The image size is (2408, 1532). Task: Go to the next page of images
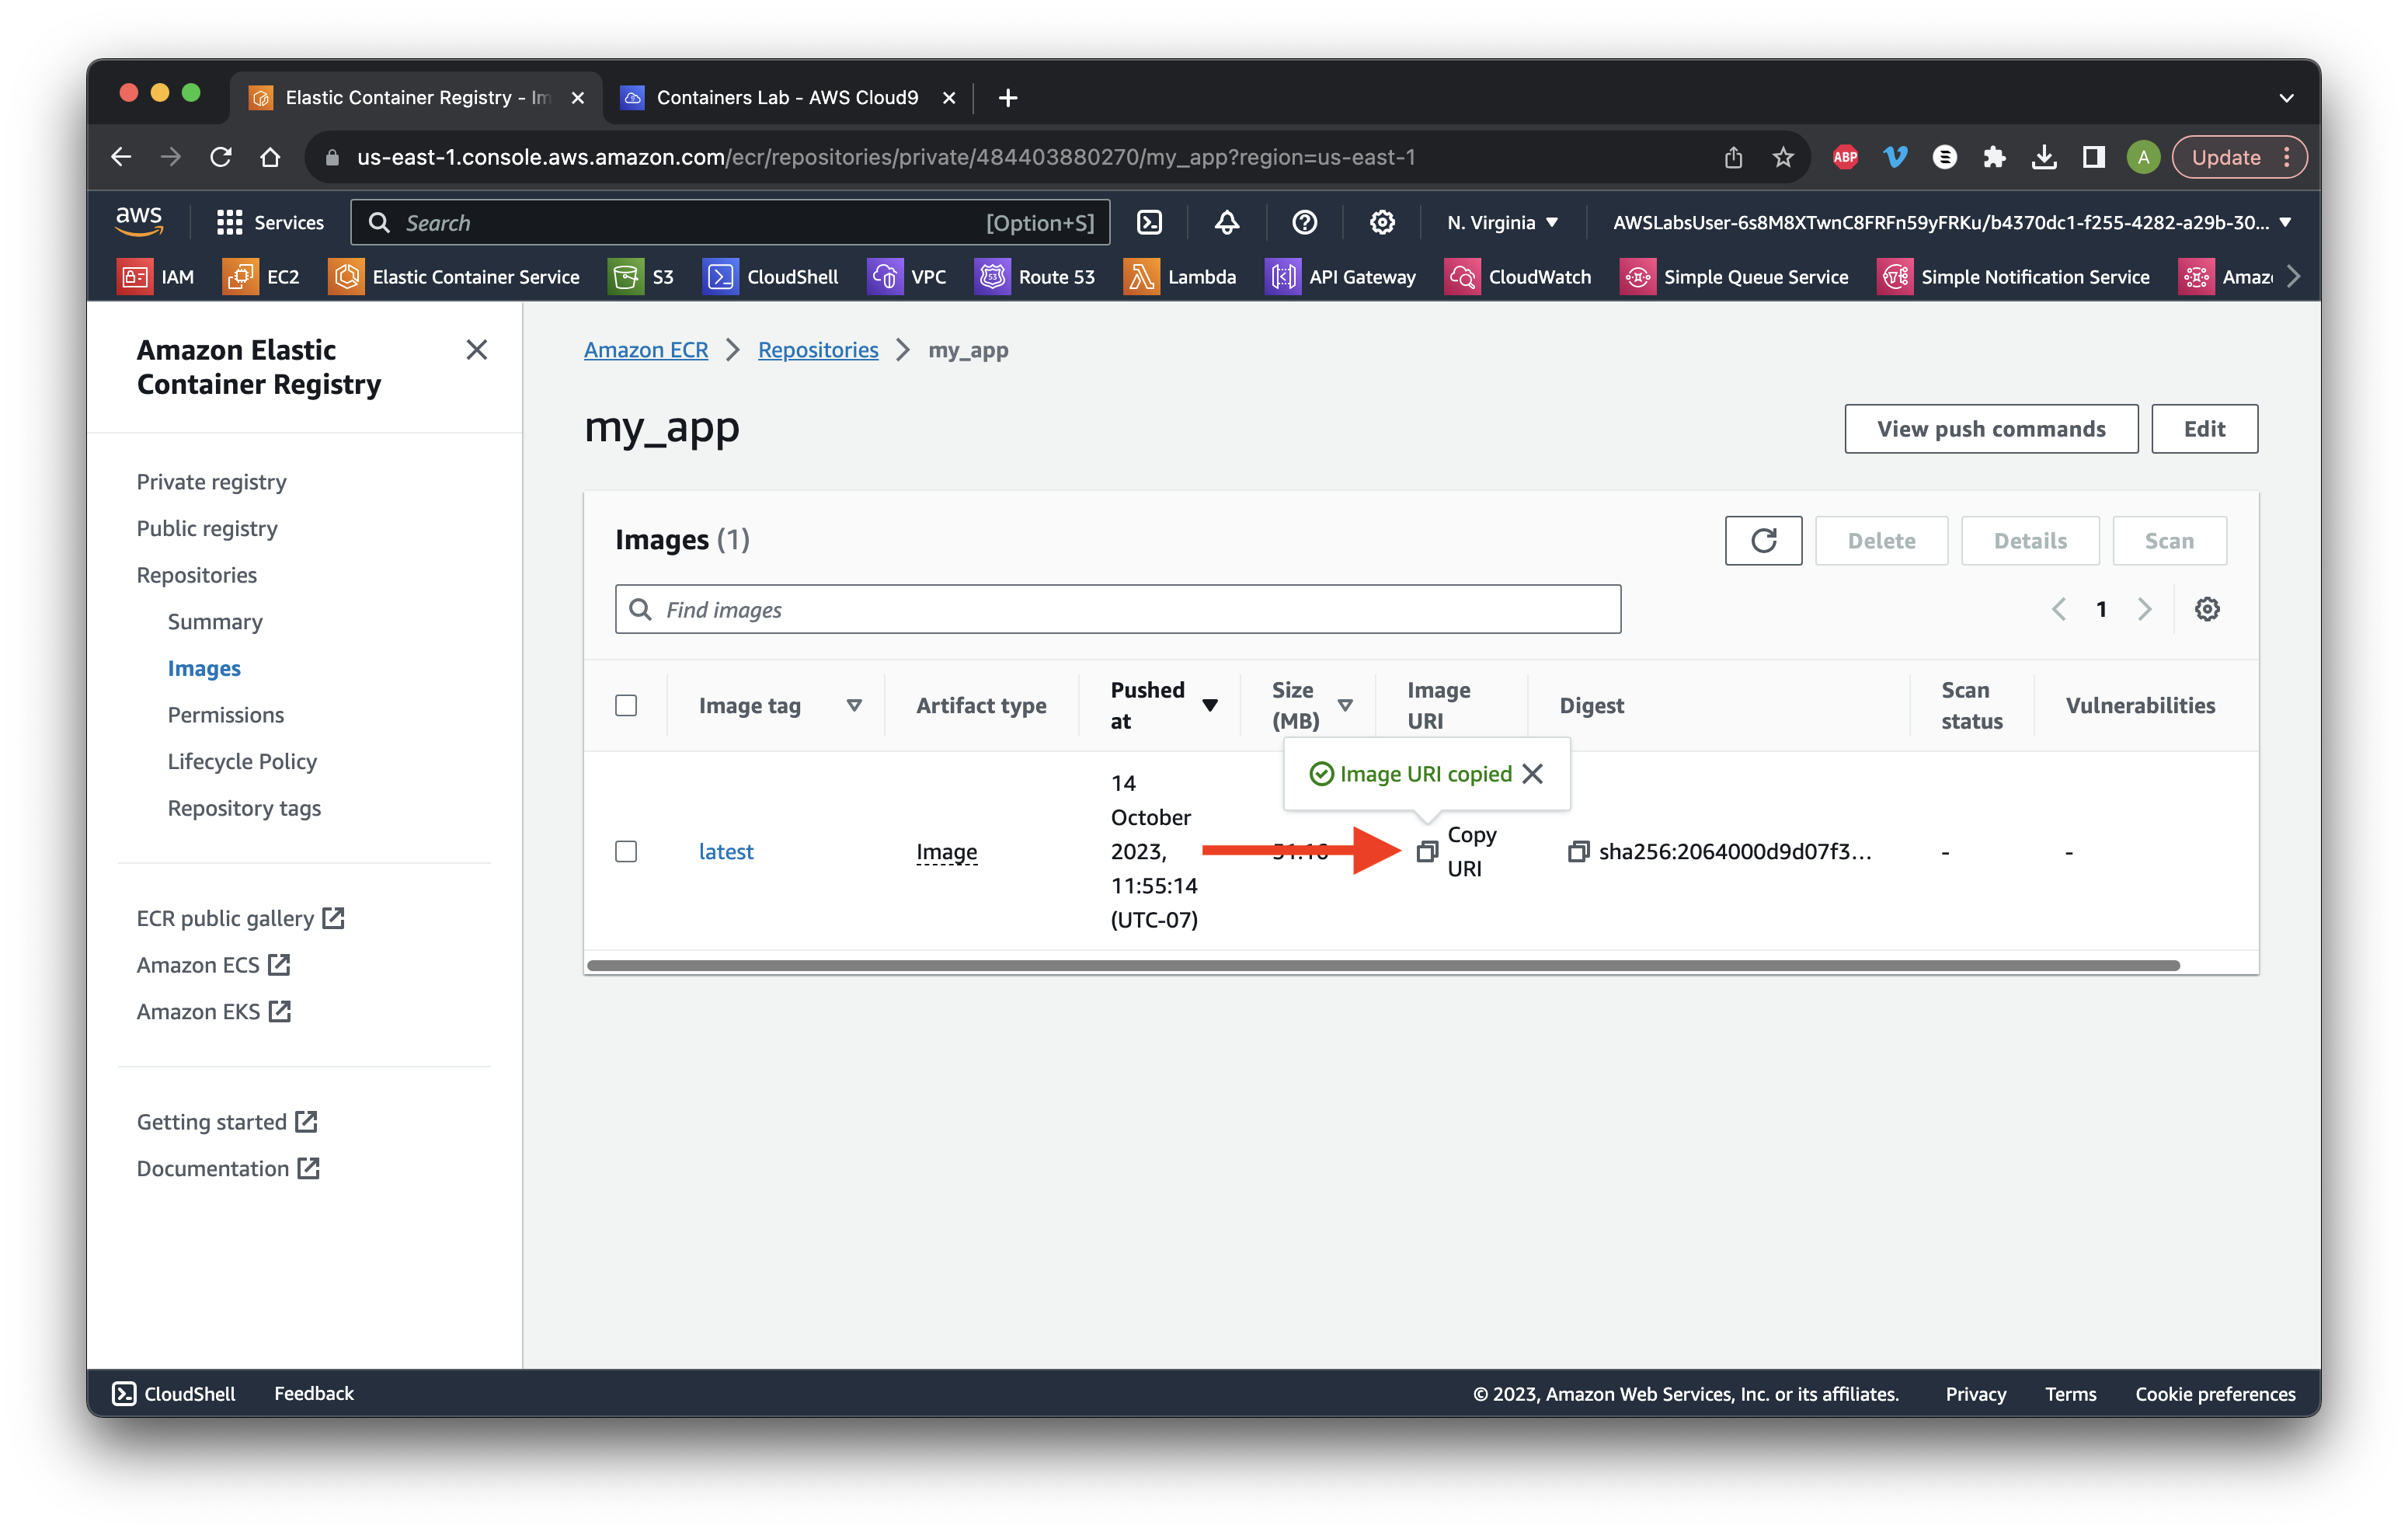pos(2144,609)
